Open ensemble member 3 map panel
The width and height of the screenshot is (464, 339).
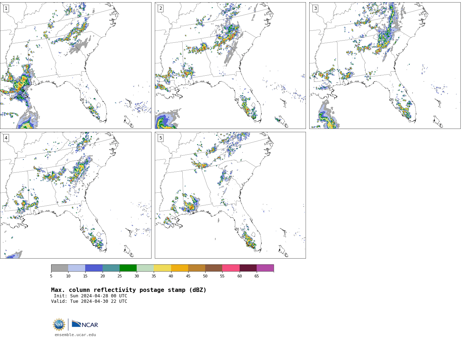pyautogui.click(x=385, y=66)
